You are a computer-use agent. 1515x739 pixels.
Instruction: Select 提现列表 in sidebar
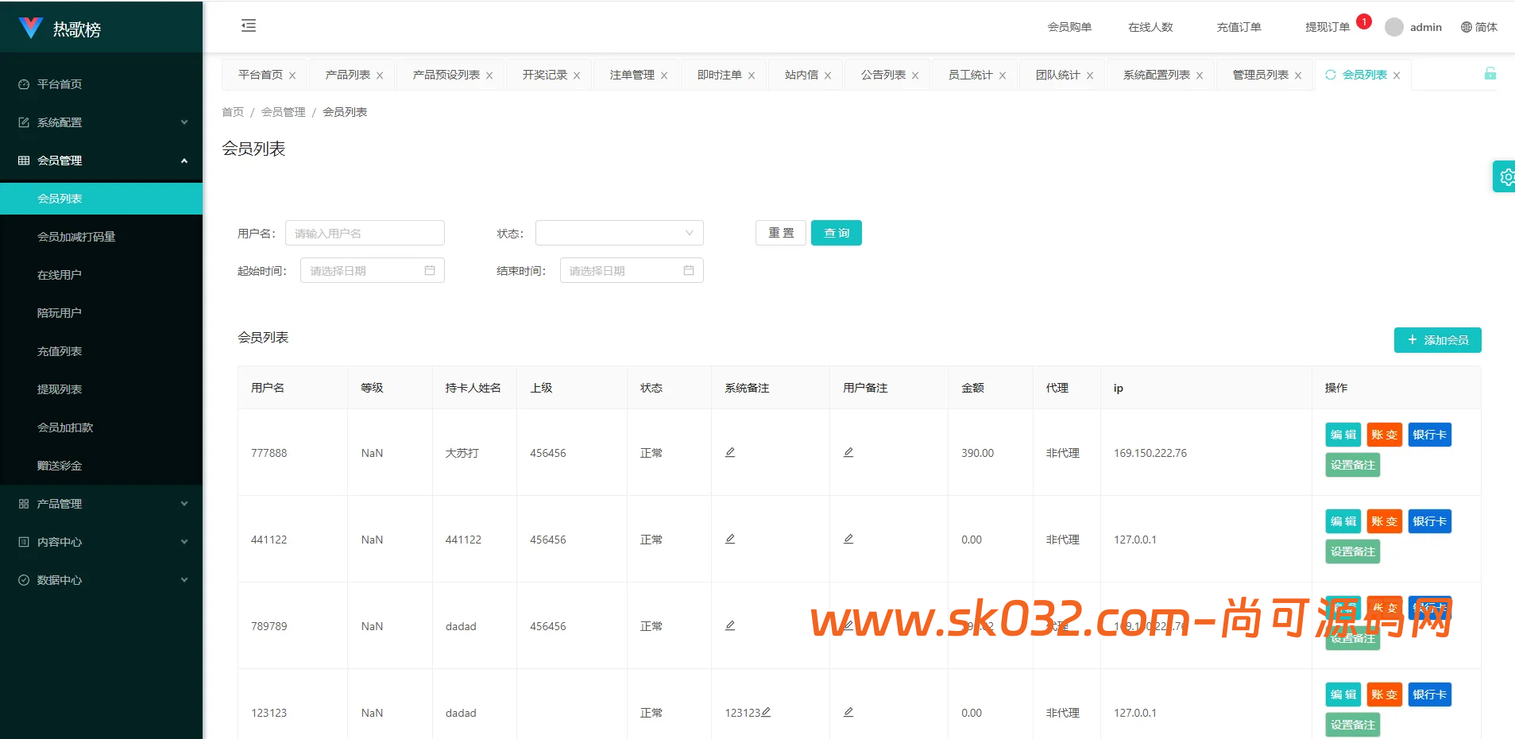[x=102, y=389]
